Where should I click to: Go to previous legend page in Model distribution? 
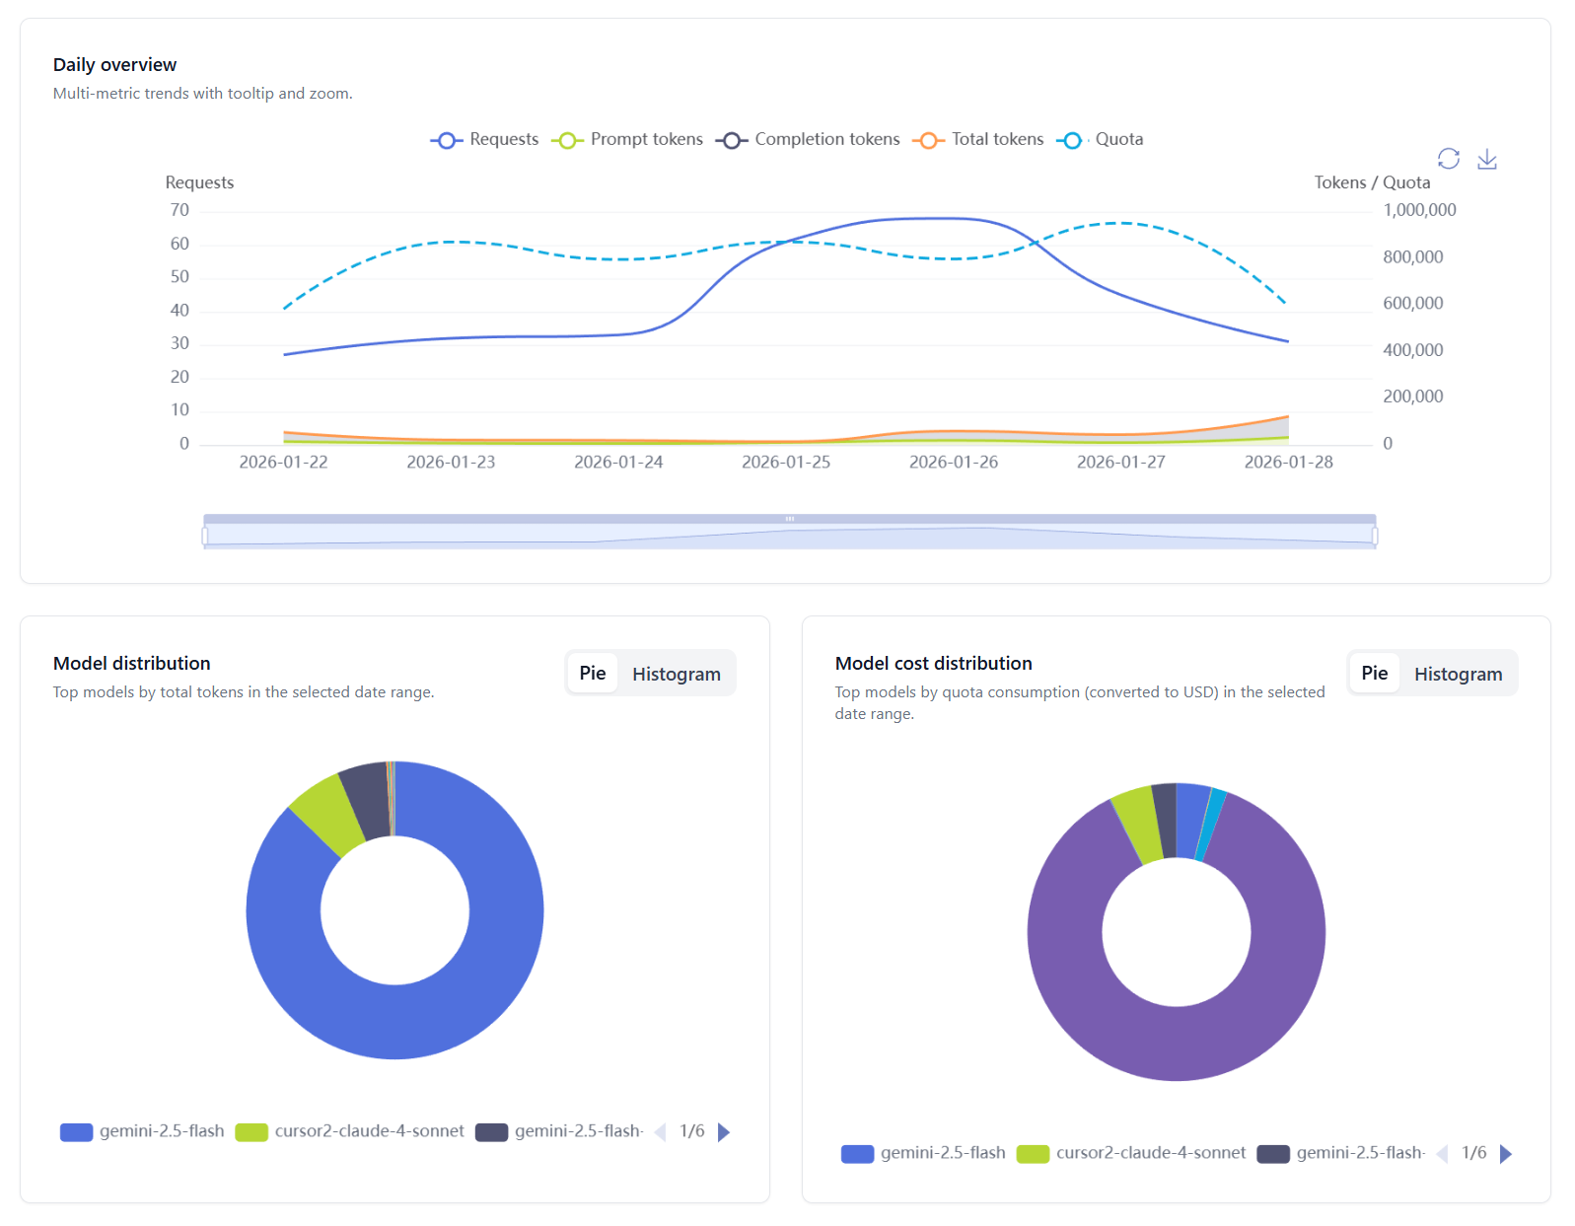coord(661,1131)
